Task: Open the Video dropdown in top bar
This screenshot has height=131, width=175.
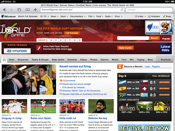Action: pyautogui.click(x=140, y=16)
